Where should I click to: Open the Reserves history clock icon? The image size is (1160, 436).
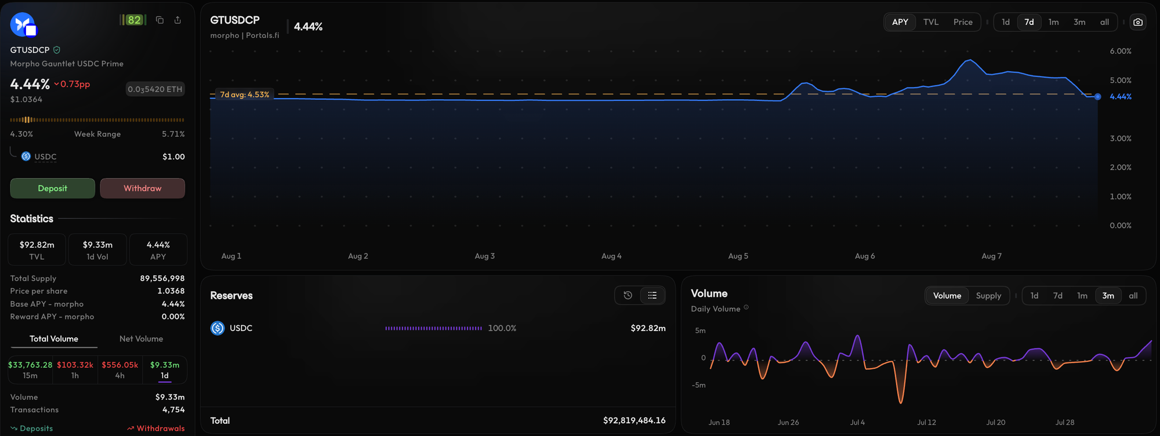(628, 295)
